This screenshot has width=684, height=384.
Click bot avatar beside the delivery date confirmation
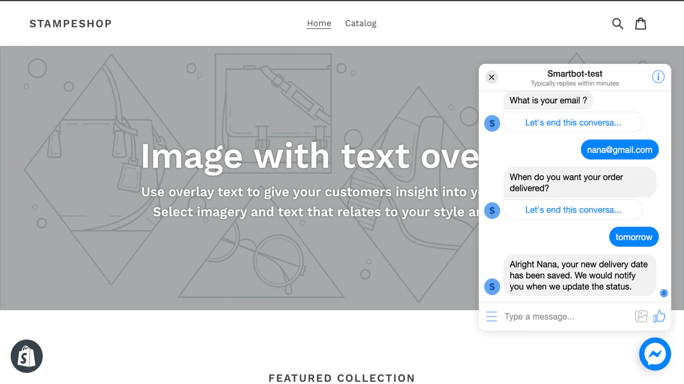[492, 287]
